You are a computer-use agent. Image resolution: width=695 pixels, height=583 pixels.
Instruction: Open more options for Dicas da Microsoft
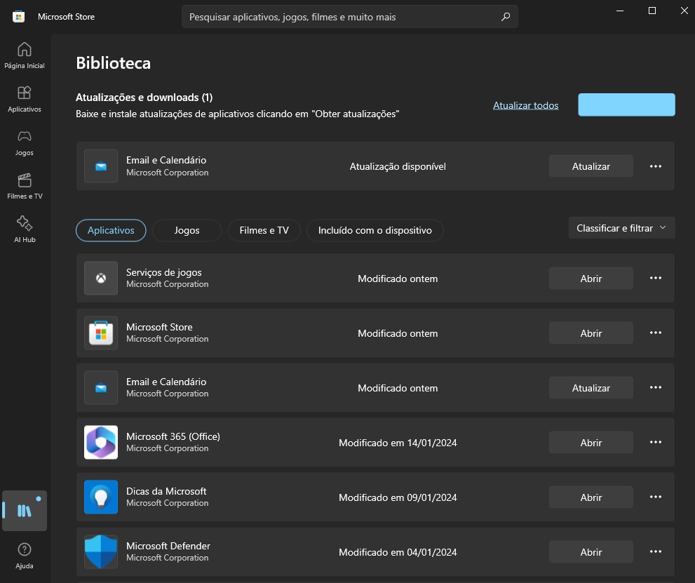click(656, 497)
